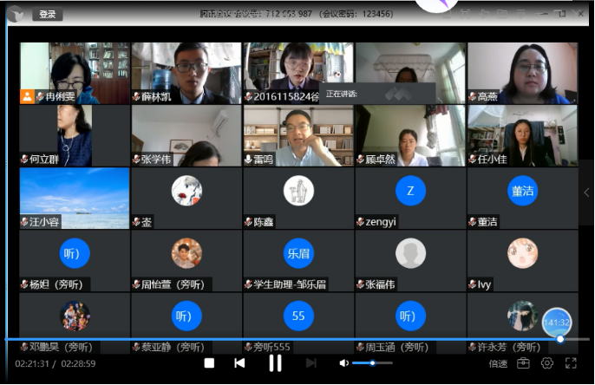This screenshot has width=595, height=385.
Task: Select 雷鸣's video tile
Action: click(297, 136)
